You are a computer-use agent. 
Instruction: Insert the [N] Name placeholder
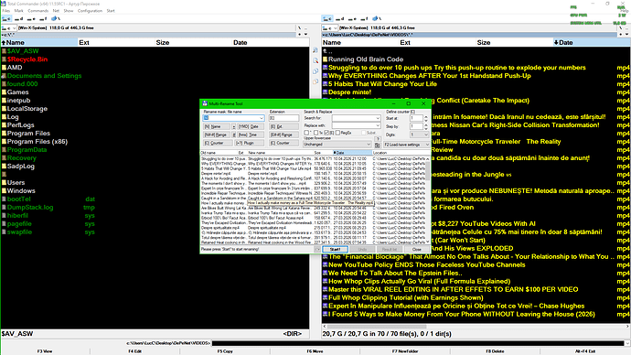[x=217, y=126]
